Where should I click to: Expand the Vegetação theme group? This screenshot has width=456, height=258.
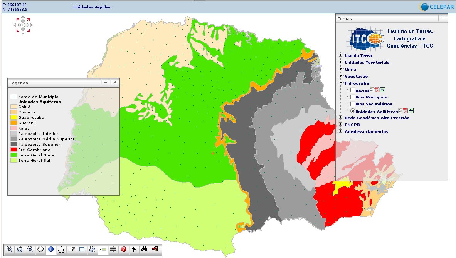(340, 76)
